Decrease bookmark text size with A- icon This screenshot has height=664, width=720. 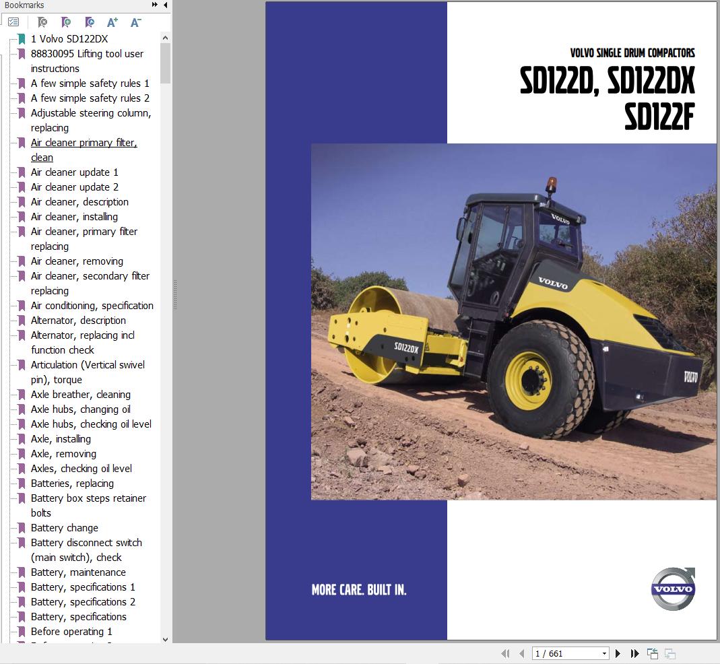click(x=135, y=22)
